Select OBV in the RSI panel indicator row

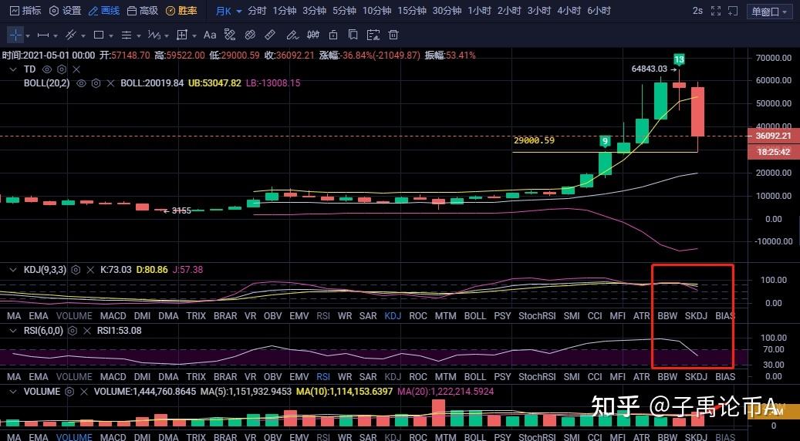[x=272, y=377]
